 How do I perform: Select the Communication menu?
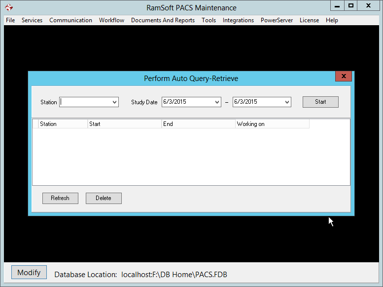pos(70,20)
